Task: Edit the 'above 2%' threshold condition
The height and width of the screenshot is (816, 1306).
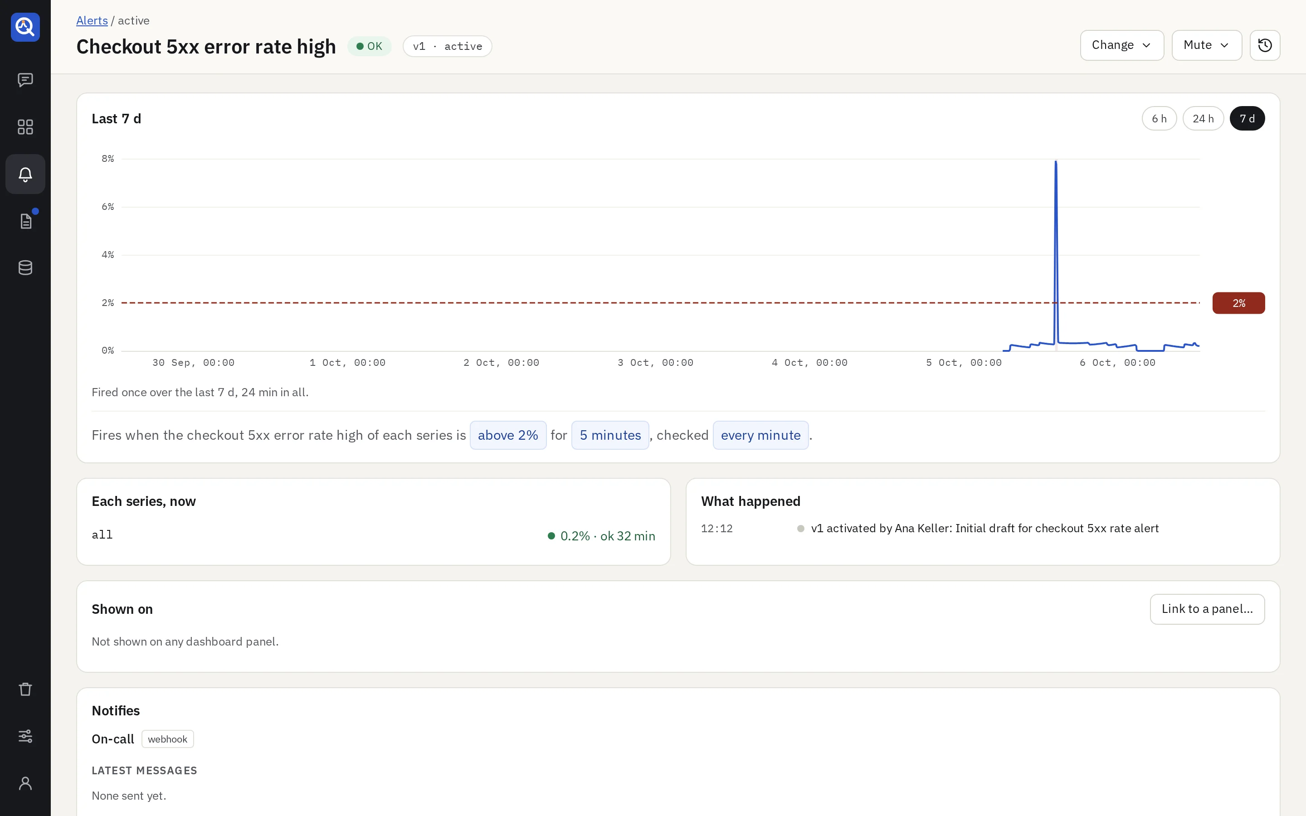Action: point(508,435)
